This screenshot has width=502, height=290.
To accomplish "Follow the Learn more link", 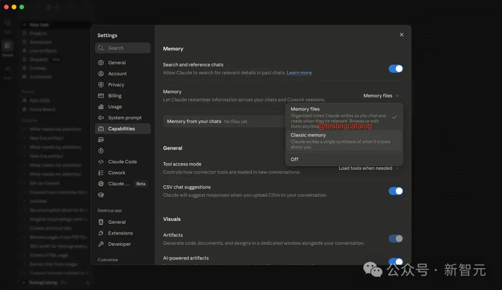I will (x=299, y=72).
